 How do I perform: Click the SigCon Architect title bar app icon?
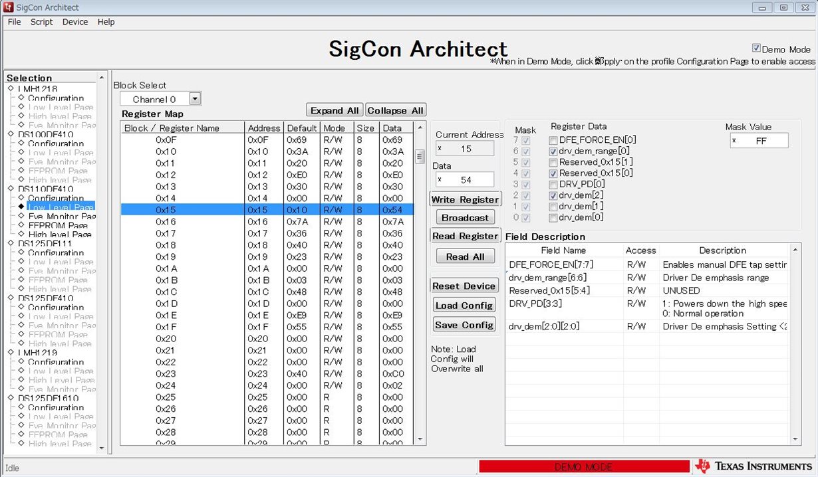[8, 7]
